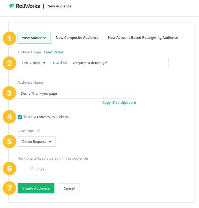Click yellow step 1 circle marker
Image resolution: width=199 pixels, height=208 pixels.
[9, 39]
